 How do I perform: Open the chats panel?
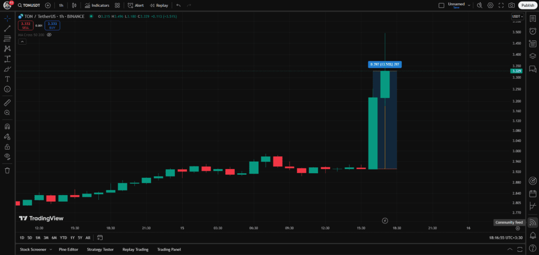tap(533, 69)
